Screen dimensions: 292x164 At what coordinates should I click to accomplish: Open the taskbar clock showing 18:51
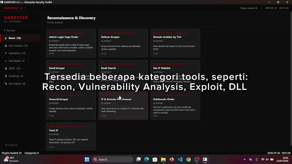tap(282, 159)
